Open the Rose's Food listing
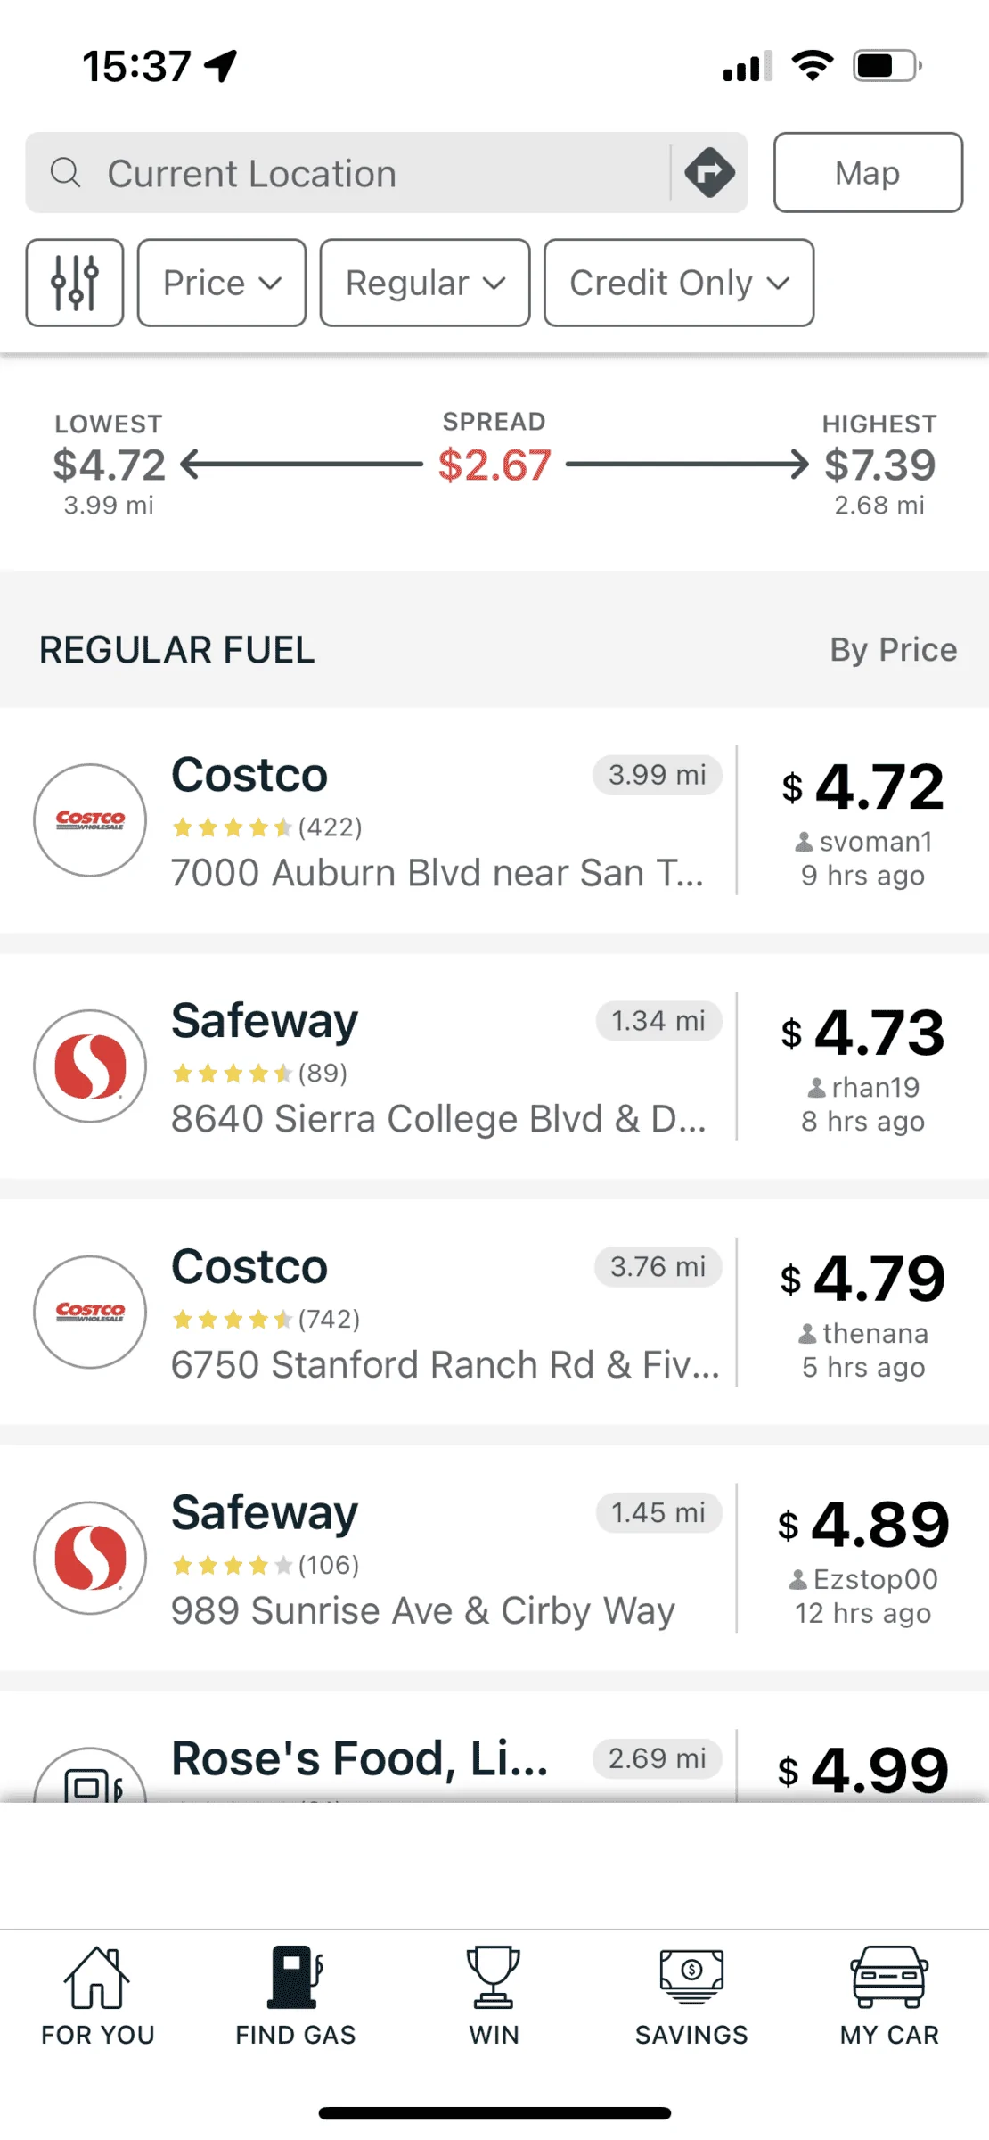 click(494, 1748)
